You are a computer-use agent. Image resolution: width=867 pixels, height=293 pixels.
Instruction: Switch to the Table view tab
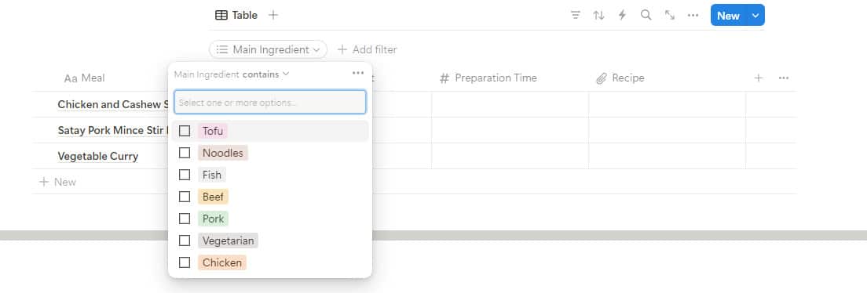coord(236,16)
